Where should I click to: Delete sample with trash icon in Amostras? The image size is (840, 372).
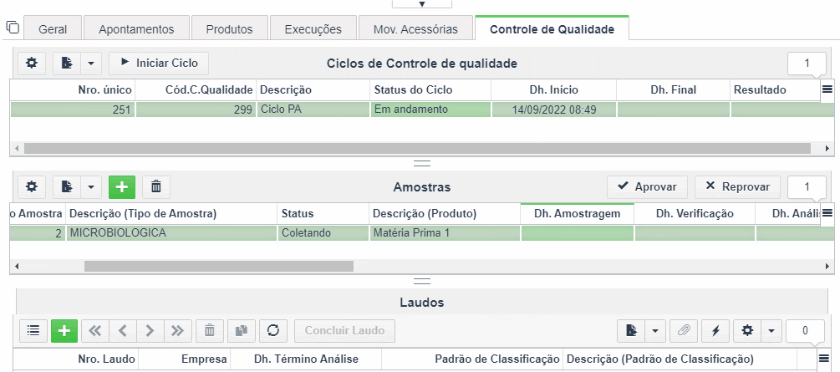click(x=156, y=186)
